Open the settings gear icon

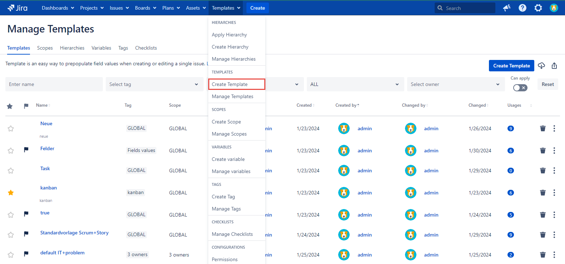pyautogui.click(x=538, y=8)
